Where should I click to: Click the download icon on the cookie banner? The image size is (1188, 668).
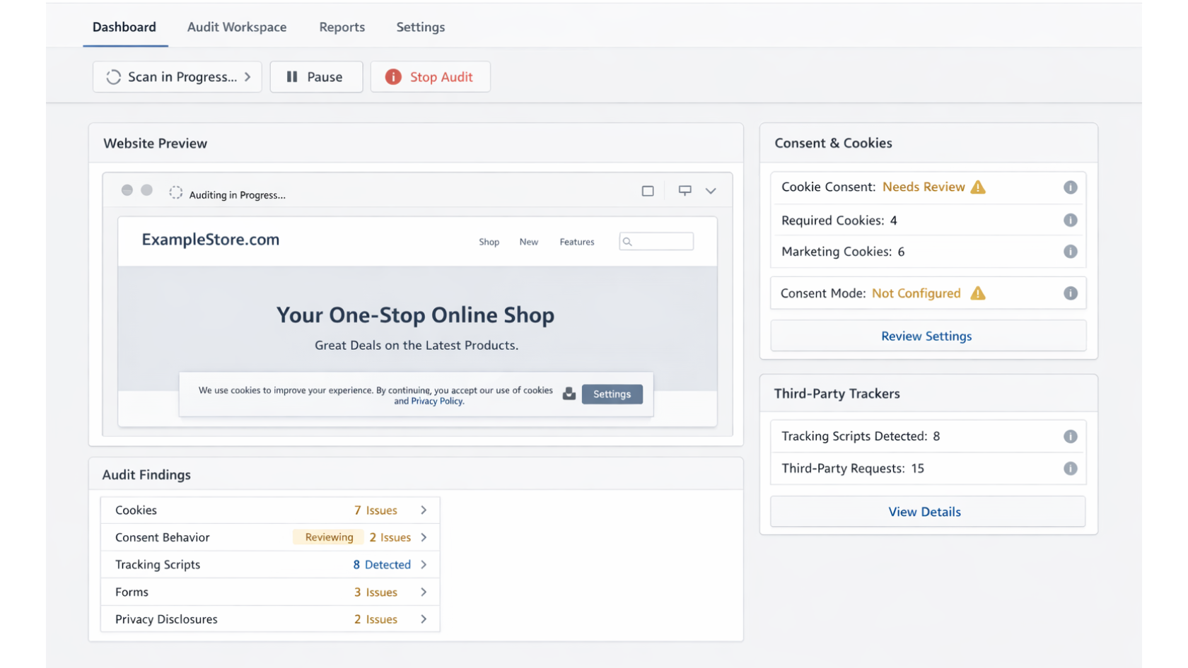point(569,394)
